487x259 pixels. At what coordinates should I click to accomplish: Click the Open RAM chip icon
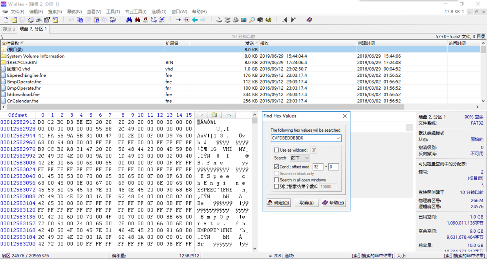click(x=236, y=20)
